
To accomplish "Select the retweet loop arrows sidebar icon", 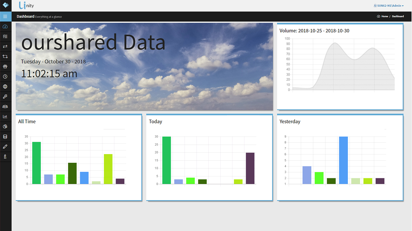I will [x=5, y=57].
